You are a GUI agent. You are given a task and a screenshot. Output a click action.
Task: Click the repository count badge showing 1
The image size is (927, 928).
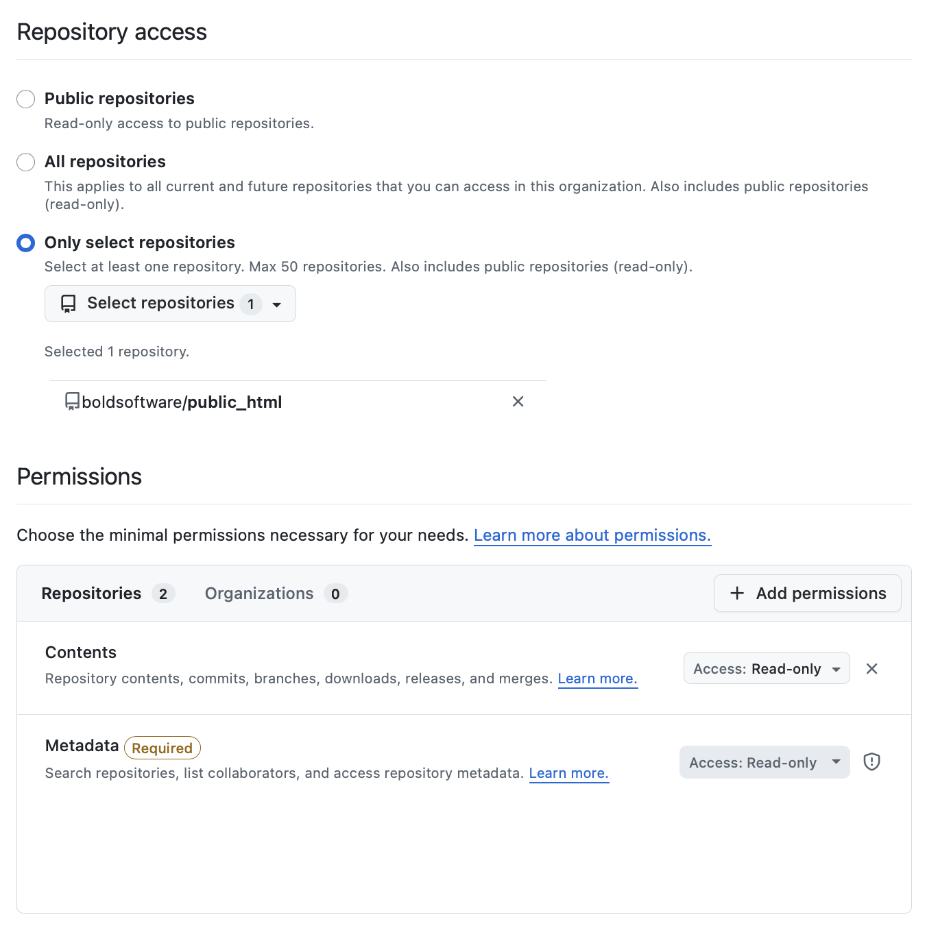251,304
